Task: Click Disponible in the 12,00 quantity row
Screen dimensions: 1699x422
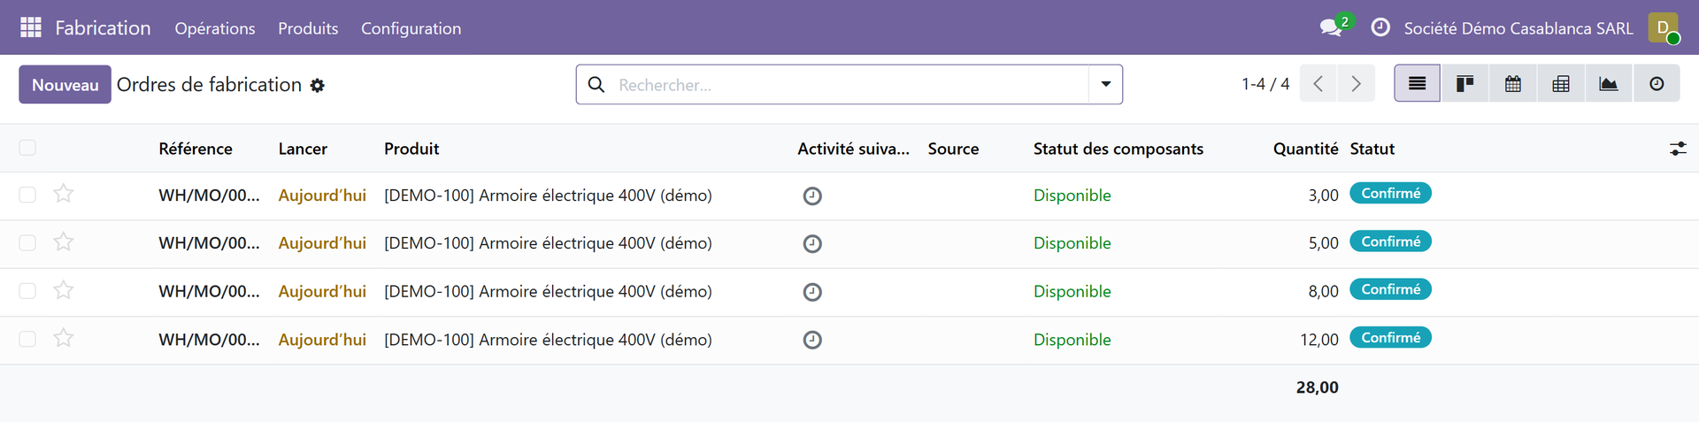Action: pos(1072,340)
